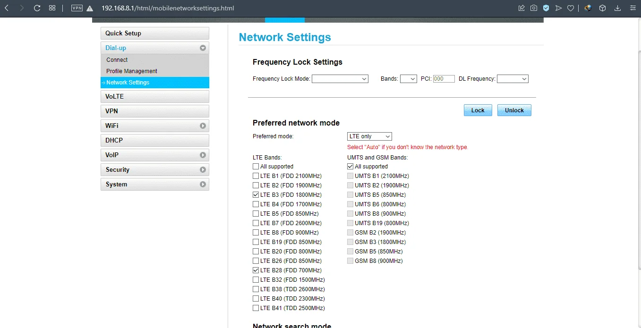Viewport: 641px width, 328px height.
Task: Click the "UMTS and GSM Bands:" label
Action: pos(377,158)
